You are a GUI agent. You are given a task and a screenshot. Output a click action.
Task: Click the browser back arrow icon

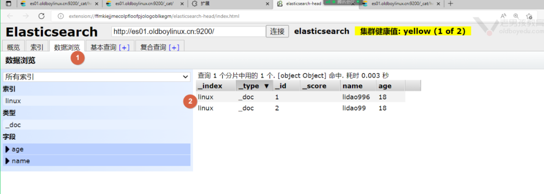click(10, 16)
